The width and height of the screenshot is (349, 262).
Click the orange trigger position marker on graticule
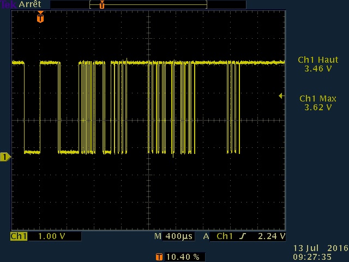coord(40,17)
